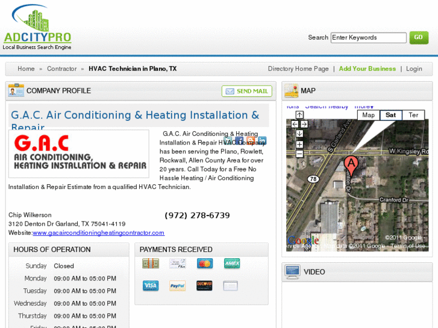Zoom out the map with minus

(299, 153)
